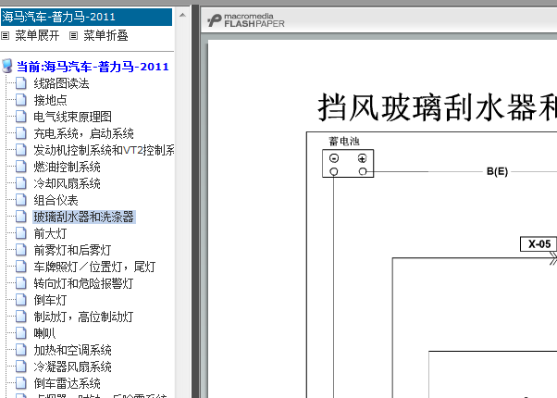Click the page icon next to 车牌照灯／位置灯，尾灯
This screenshot has height=398, width=557.
click(x=21, y=267)
